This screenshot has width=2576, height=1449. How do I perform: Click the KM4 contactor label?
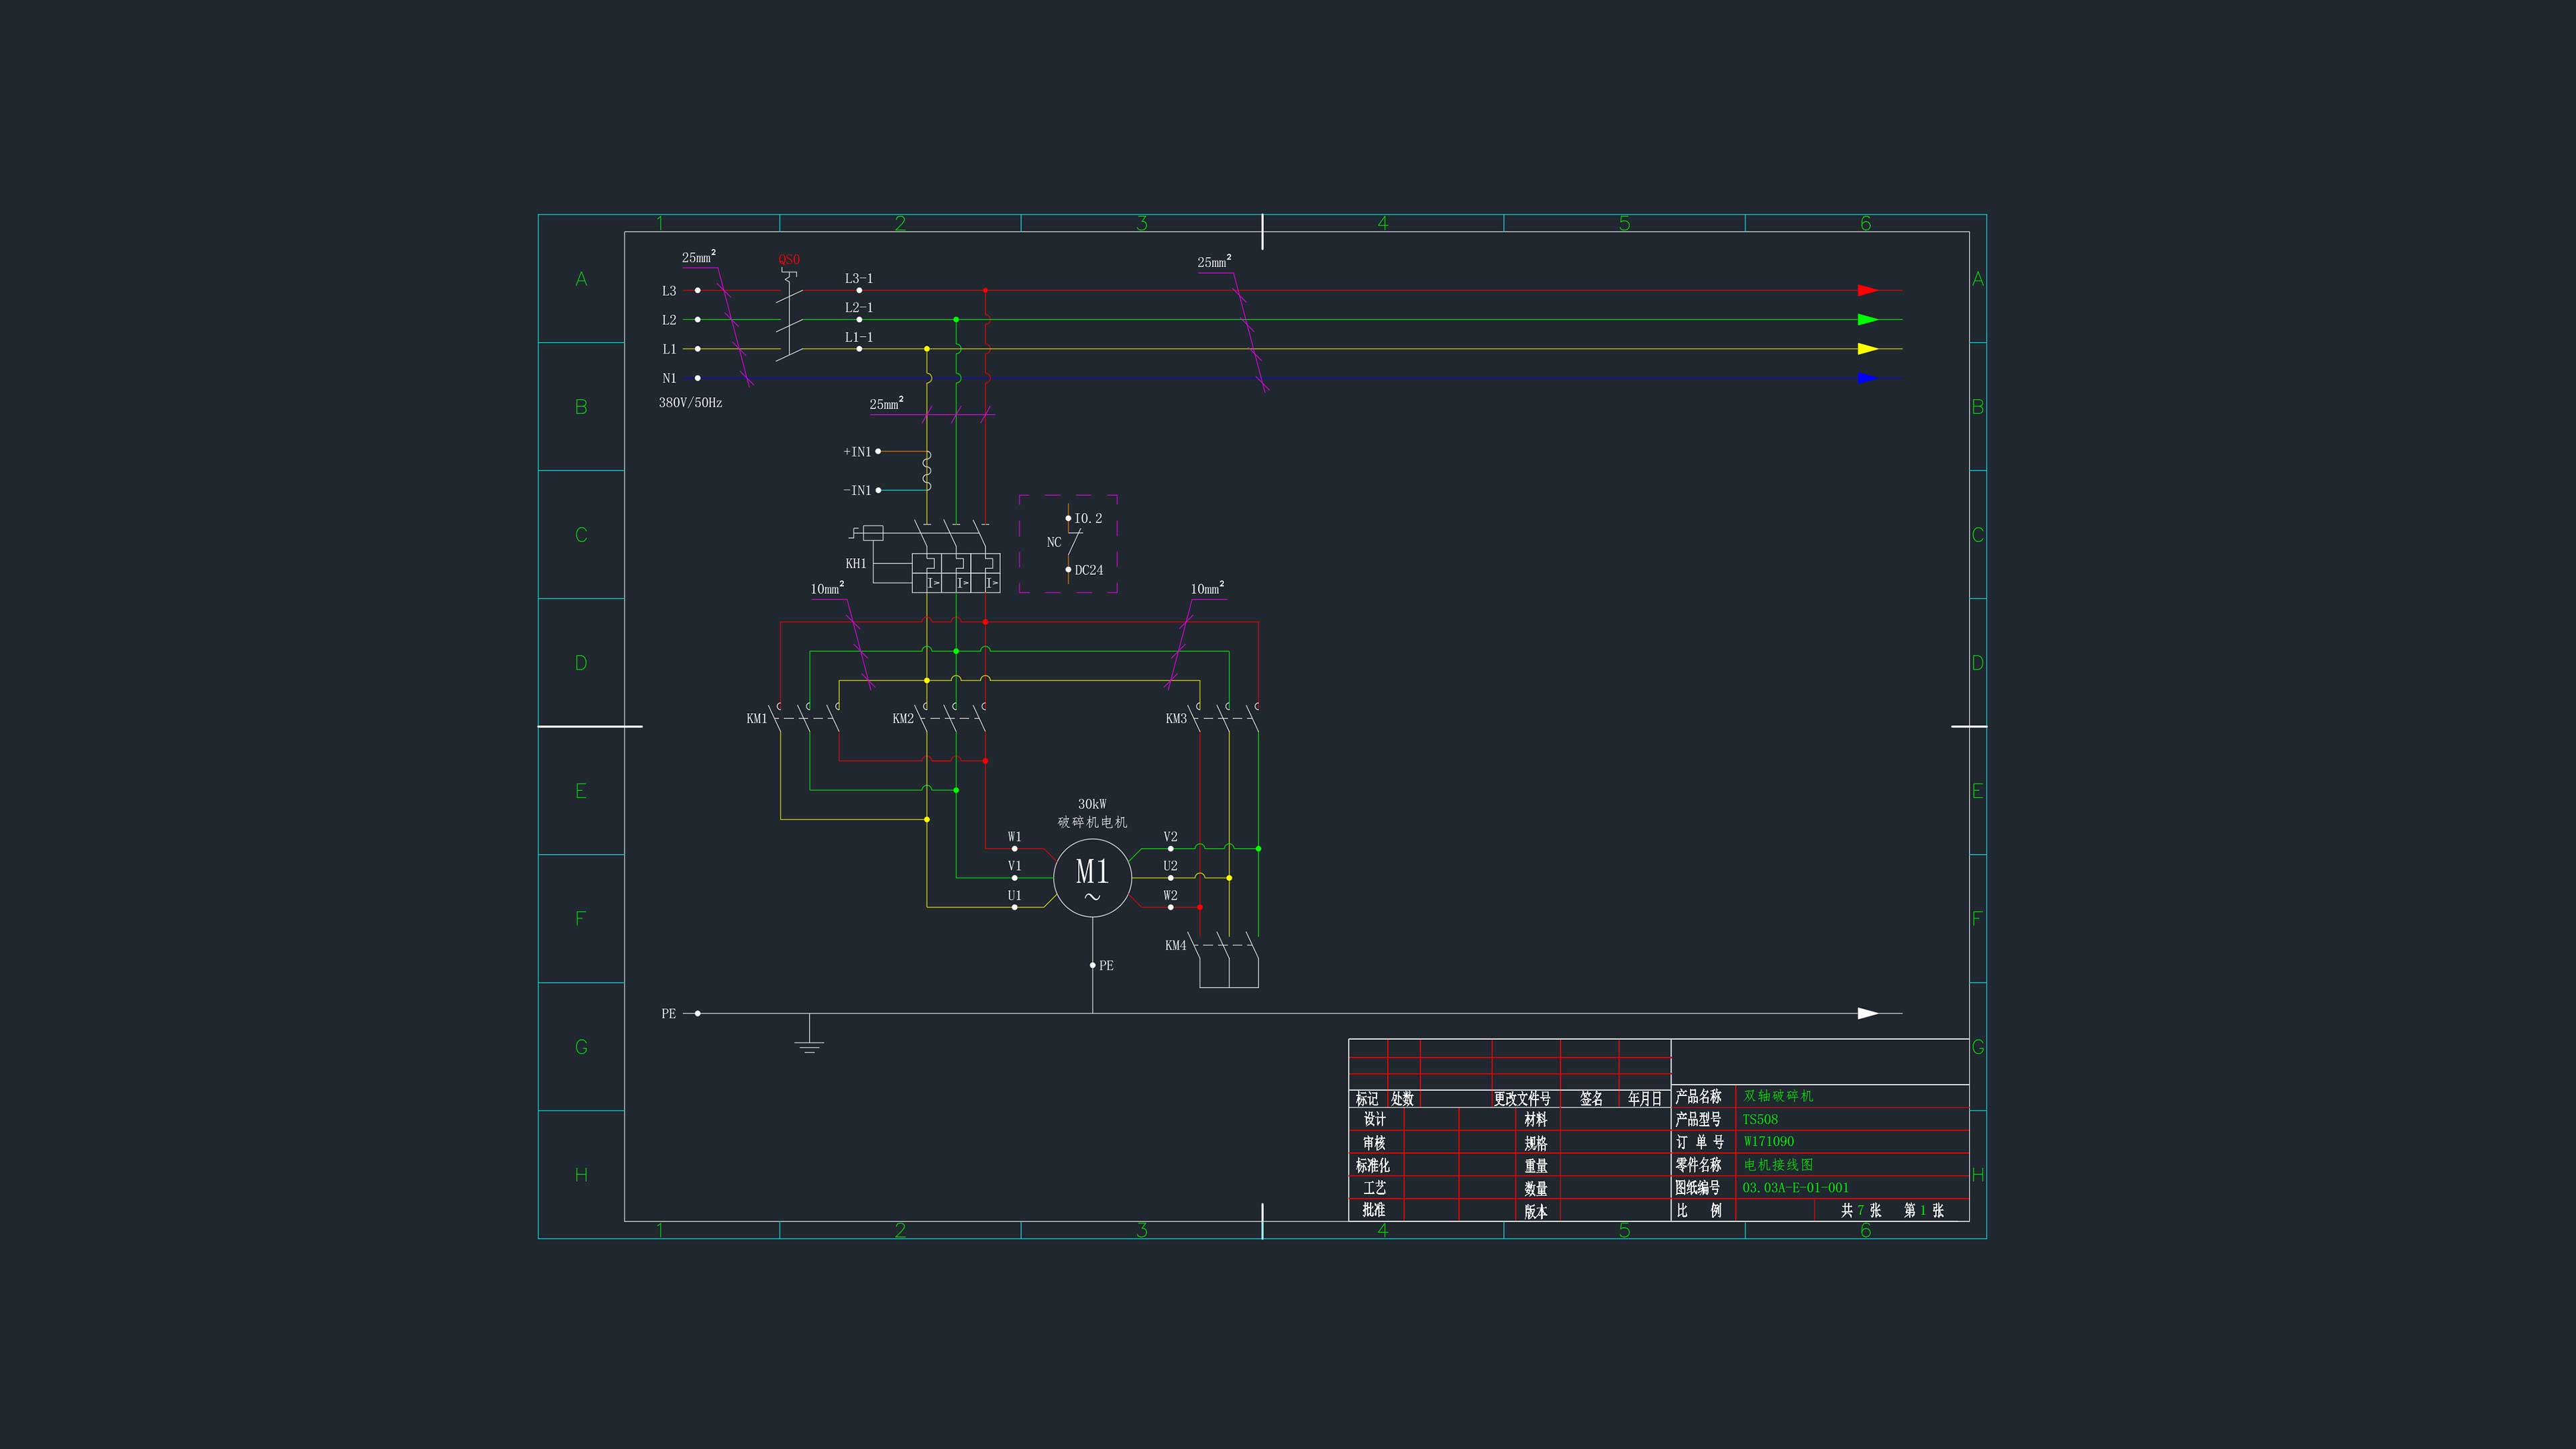coord(1175,945)
